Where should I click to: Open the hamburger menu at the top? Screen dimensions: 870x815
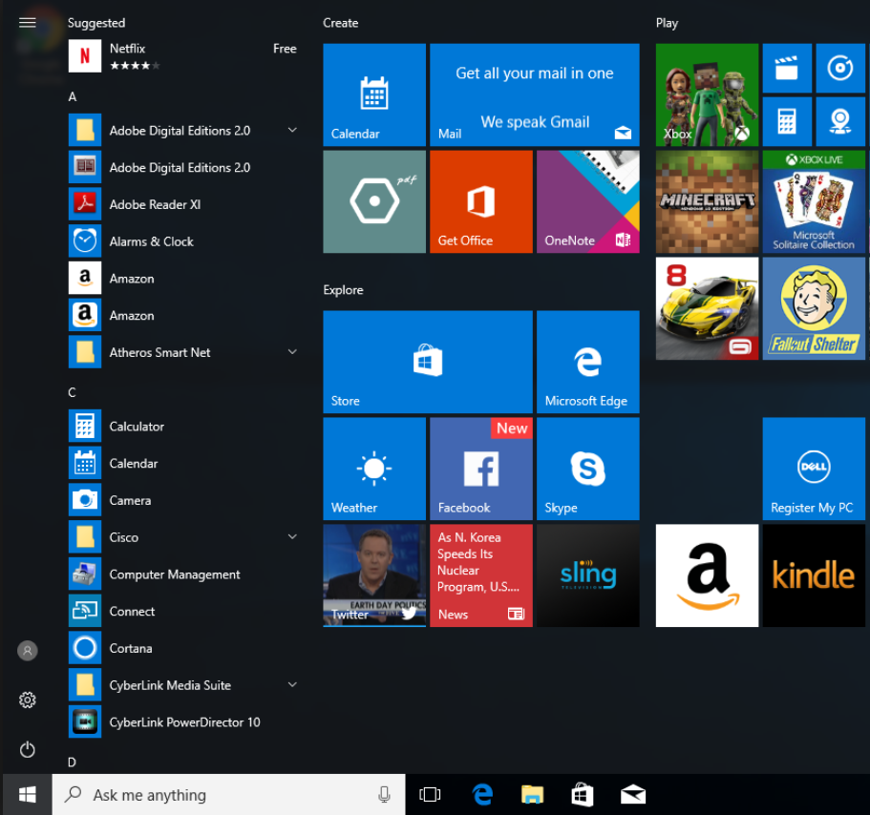(27, 21)
